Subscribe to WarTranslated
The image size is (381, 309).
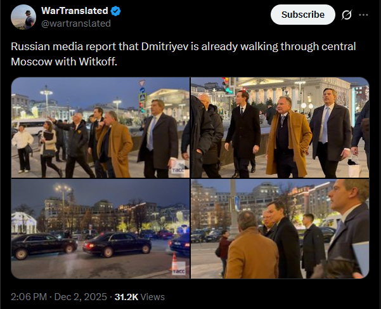click(x=303, y=15)
